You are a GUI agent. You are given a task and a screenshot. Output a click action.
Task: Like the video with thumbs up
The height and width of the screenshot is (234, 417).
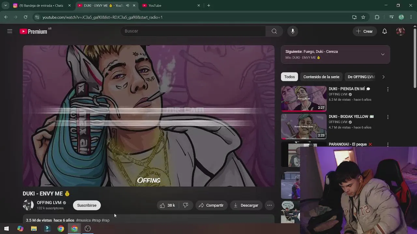pos(167,205)
